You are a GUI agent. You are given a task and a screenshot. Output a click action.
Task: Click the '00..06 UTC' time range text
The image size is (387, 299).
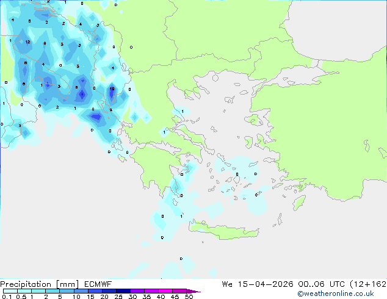(322, 284)
